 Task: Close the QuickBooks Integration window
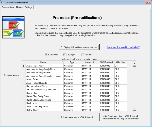point(148,3)
